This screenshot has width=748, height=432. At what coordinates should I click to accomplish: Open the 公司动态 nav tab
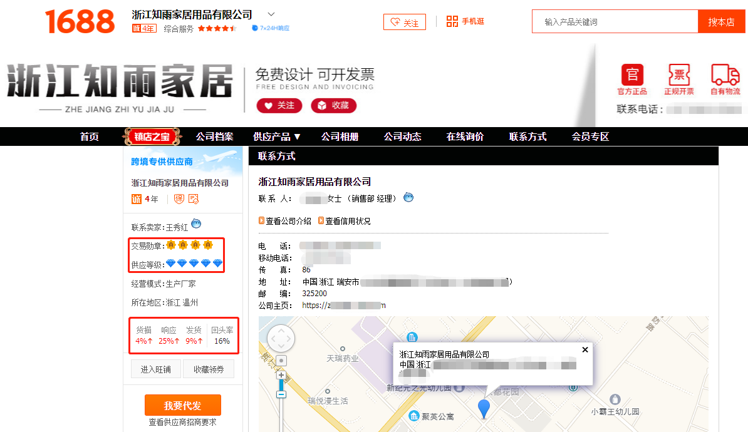pyautogui.click(x=403, y=137)
